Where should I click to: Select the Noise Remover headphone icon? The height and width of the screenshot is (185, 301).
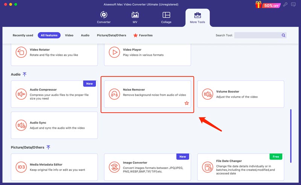(x=114, y=94)
